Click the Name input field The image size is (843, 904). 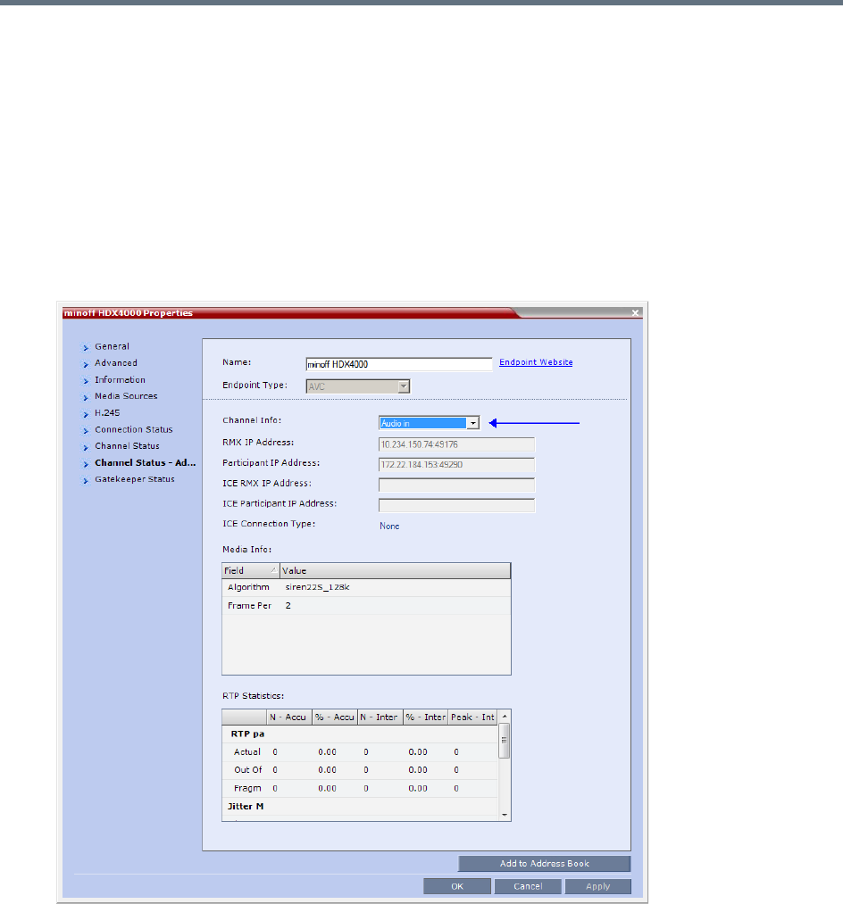398,364
